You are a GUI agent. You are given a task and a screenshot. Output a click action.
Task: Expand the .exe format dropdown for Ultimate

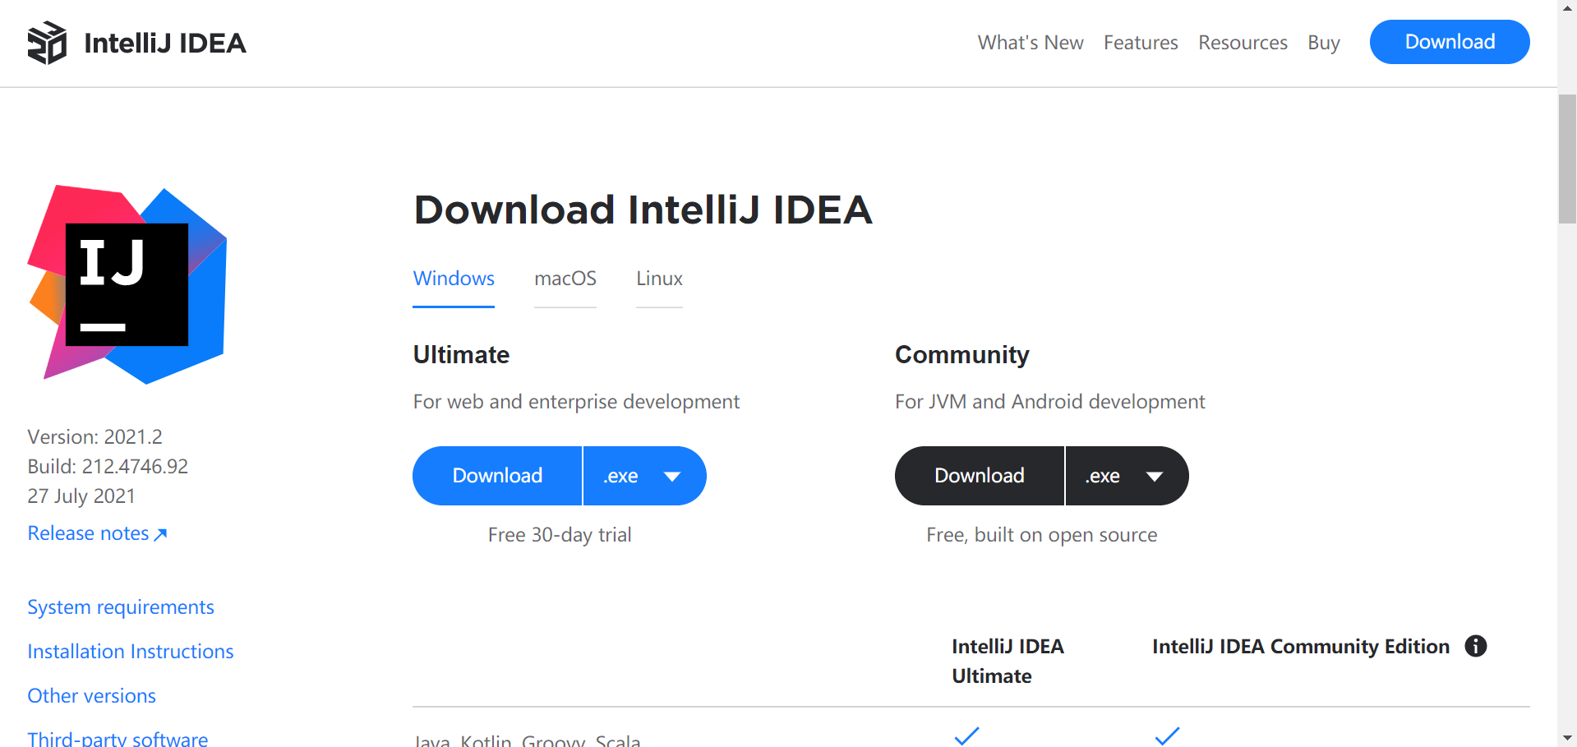644,475
